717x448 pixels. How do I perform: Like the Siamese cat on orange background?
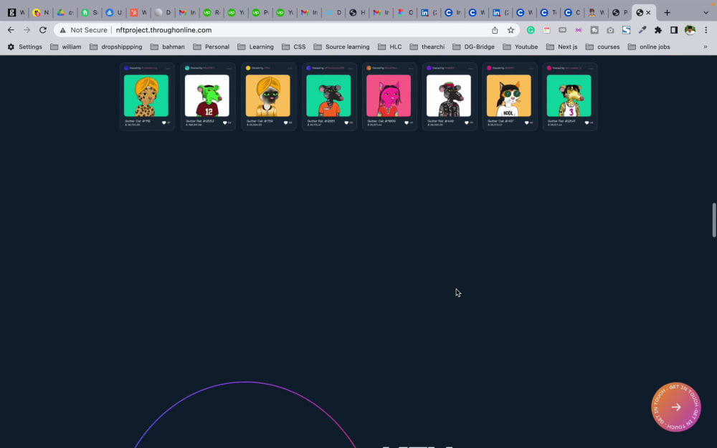[286, 123]
